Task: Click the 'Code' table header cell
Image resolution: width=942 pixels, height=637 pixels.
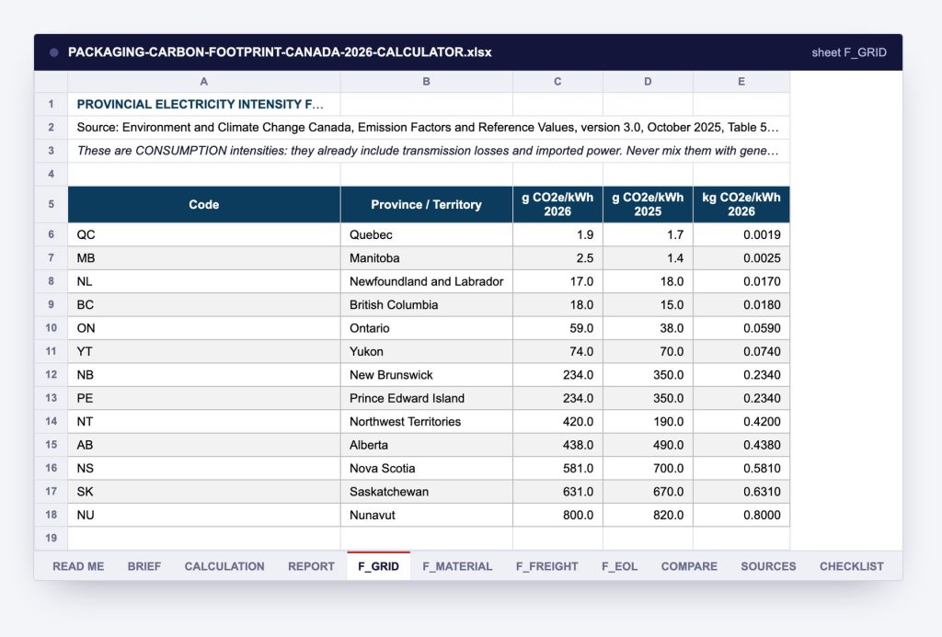Action: click(204, 204)
